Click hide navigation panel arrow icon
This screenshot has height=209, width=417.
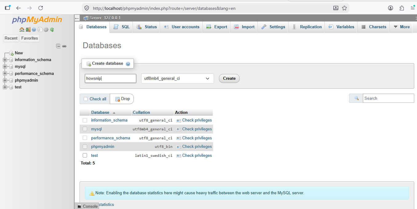click(x=77, y=18)
